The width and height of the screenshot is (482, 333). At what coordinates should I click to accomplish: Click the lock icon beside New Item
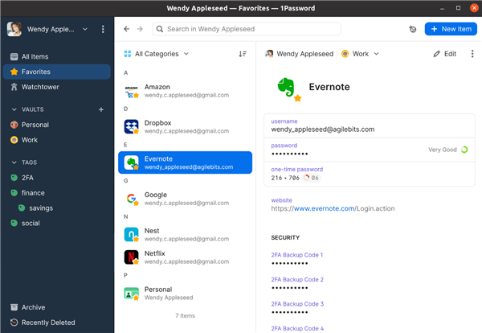pyautogui.click(x=412, y=29)
